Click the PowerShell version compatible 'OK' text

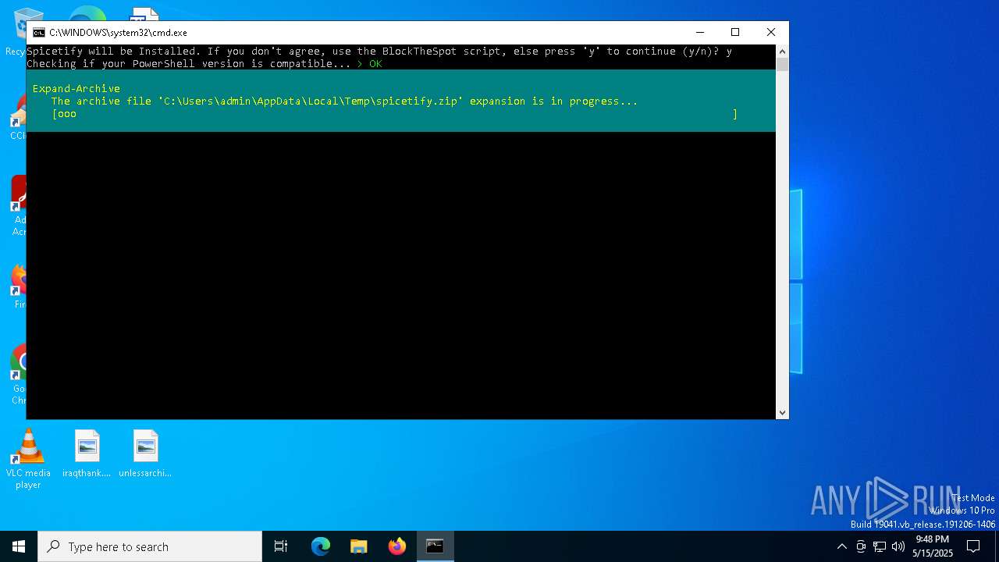(x=375, y=64)
